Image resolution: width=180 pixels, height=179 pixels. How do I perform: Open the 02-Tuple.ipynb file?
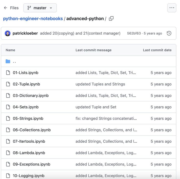[x=26, y=84]
